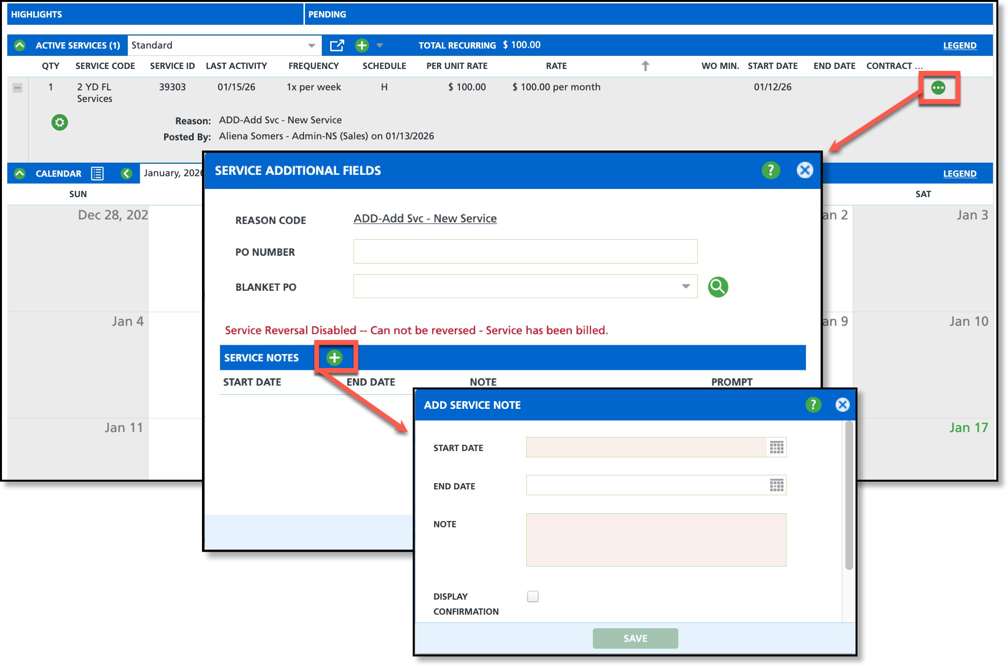Screen dimensions: 1008x671
Task: Click the Save button in Add Service Note
Action: coord(635,638)
